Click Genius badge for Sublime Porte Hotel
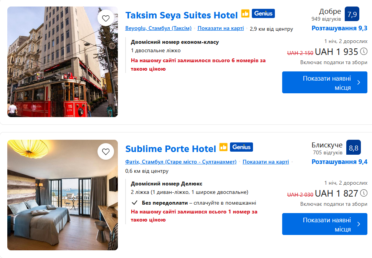The image size is (372, 258). [241, 147]
